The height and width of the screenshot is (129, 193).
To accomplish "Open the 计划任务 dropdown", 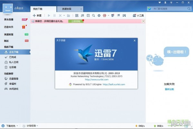I will click(32, 126).
